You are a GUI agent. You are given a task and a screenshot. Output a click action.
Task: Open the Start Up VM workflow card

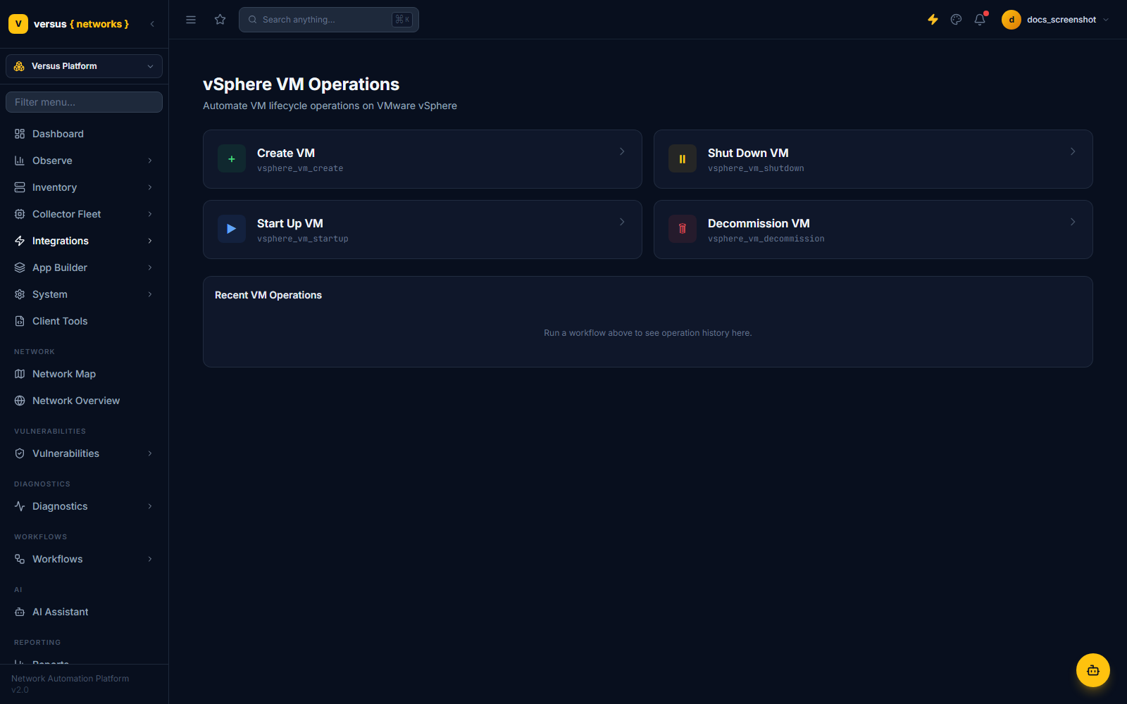[423, 230]
